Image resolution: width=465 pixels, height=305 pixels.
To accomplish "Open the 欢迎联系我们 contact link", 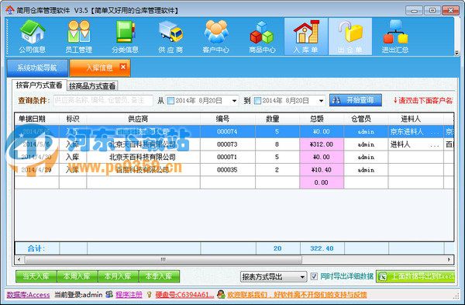I will coord(297,295).
